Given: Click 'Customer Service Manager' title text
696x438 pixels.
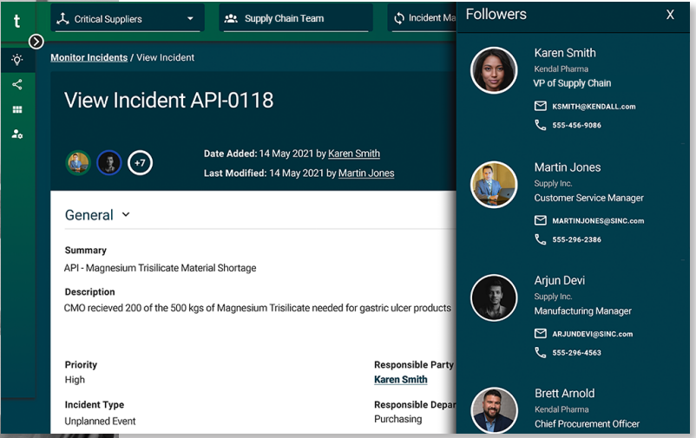Looking at the screenshot, I should tap(588, 198).
